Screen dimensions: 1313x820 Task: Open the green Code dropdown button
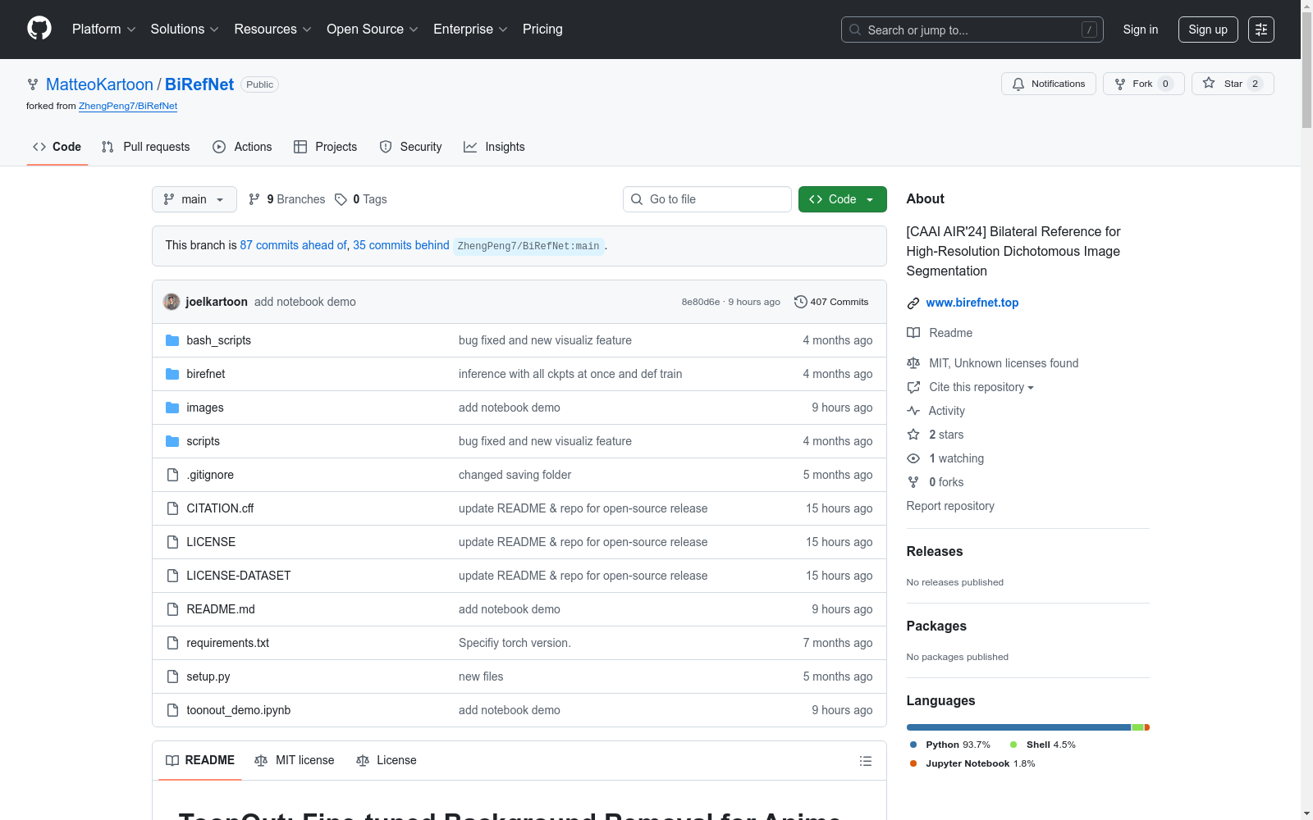(x=842, y=199)
